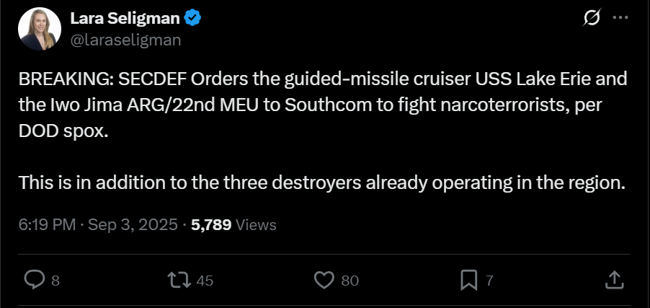Image resolution: width=650 pixels, height=308 pixels.
Task: Like the tweet with the heart icon
Action: pyautogui.click(x=326, y=280)
